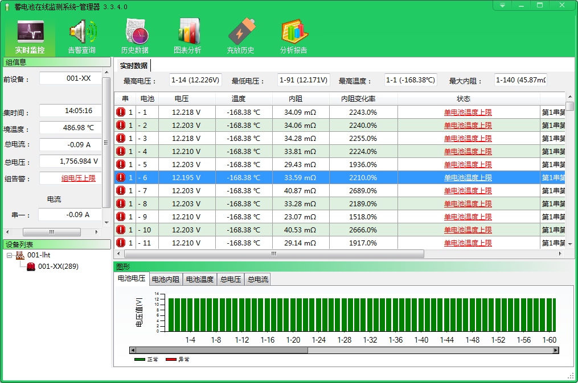
Task: Open the 图表分析 chart analysis icon
Action: pyautogui.click(x=187, y=32)
